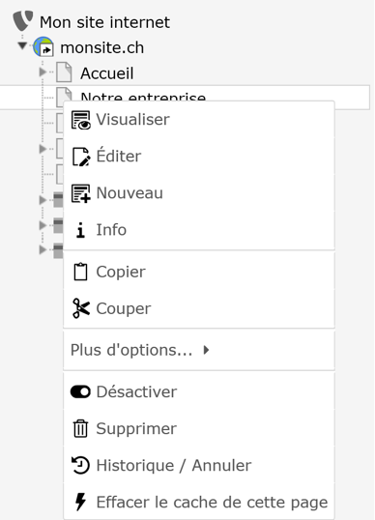Expand the Accueil page subtree arrow
Image resolution: width=375 pixels, height=520 pixels.
coord(43,72)
